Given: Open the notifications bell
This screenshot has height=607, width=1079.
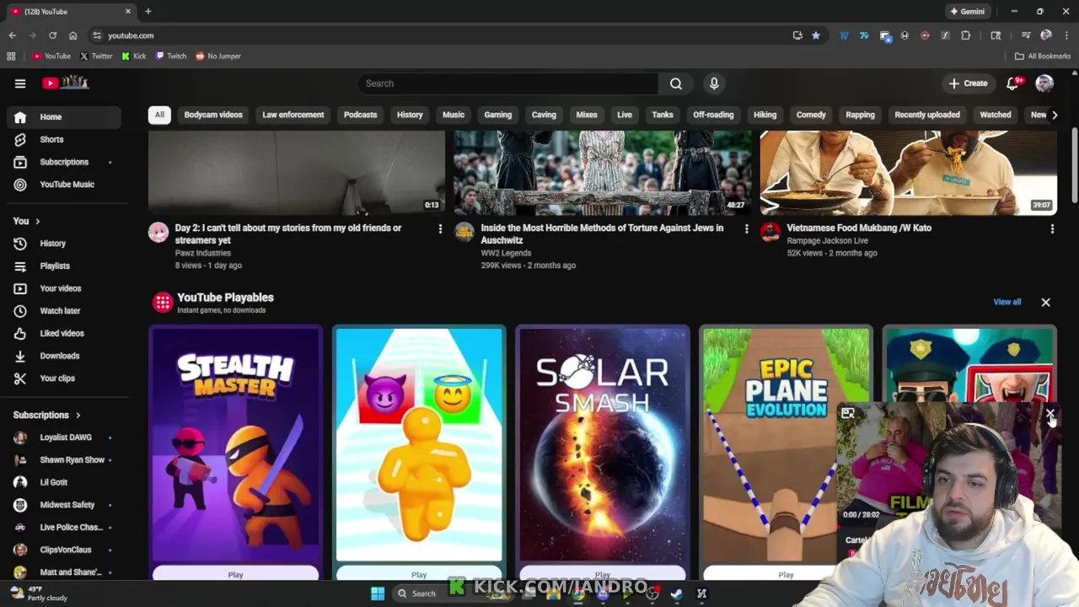Looking at the screenshot, I should (x=1013, y=83).
